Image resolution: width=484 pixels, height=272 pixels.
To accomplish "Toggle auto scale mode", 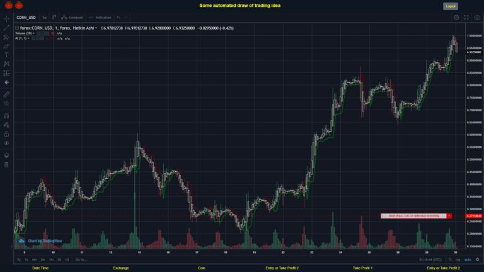I will 468,259.
